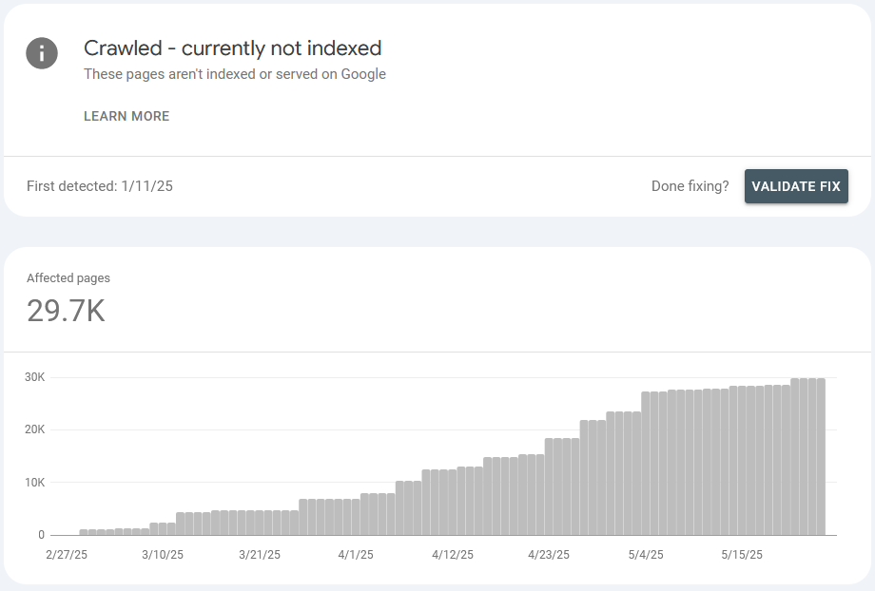Click the 'Done fixing?' text
This screenshot has width=875, height=591.
(x=690, y=185)
